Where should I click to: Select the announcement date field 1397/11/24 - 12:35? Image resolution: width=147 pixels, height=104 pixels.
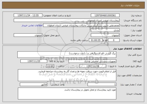pos(28,15)
